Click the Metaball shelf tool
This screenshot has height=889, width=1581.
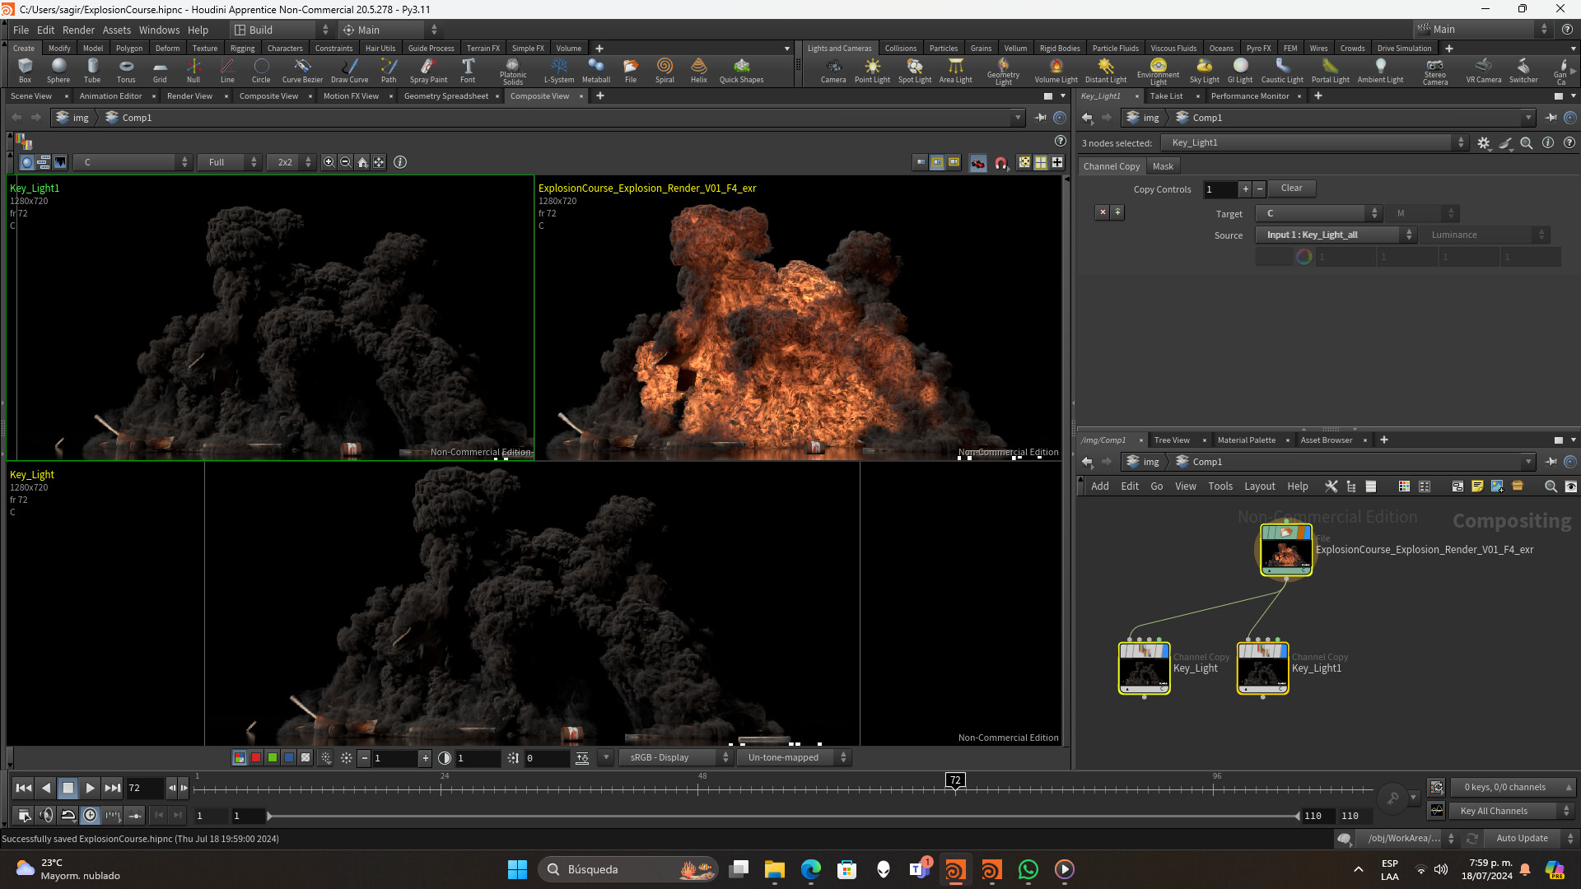click(x=595, y=69)
